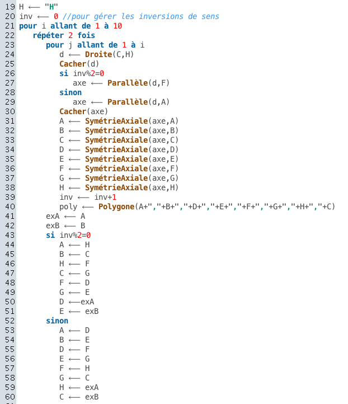Click 'si inv%2=0' on line 43
348x404 pixels.
tap(68, 235)
